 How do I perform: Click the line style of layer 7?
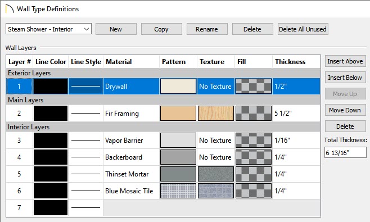pos(85,207)
